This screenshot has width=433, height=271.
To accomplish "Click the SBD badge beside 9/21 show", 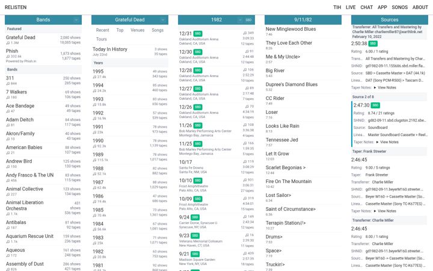I will click(x=195, y=254).
